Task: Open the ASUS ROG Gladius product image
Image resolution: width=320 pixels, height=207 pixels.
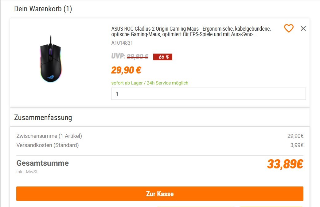Action: tap(51, 59)
